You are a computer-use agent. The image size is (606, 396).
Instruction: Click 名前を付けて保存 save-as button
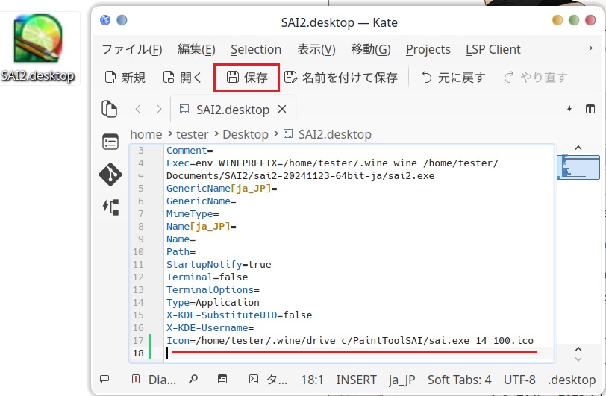click(x=341, y=78)
